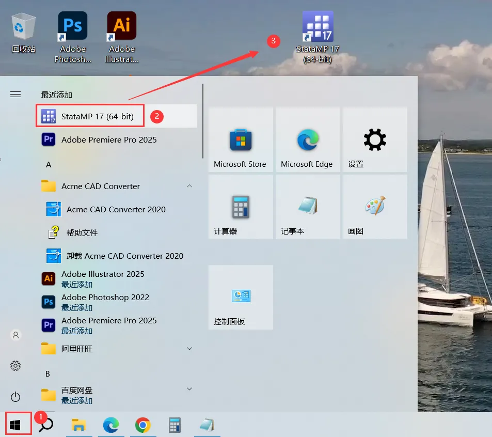Screen dimensions: 492x437
Task: Open the Recycle Bin desktop icon
Action: click(x=24, y=33)
